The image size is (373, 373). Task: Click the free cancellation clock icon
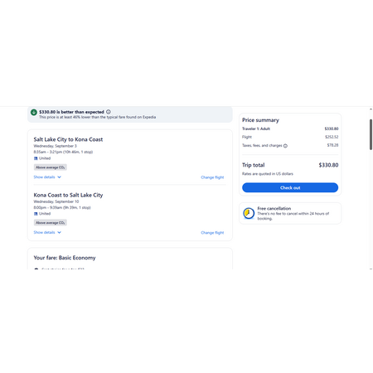click(x=249, y=213)
